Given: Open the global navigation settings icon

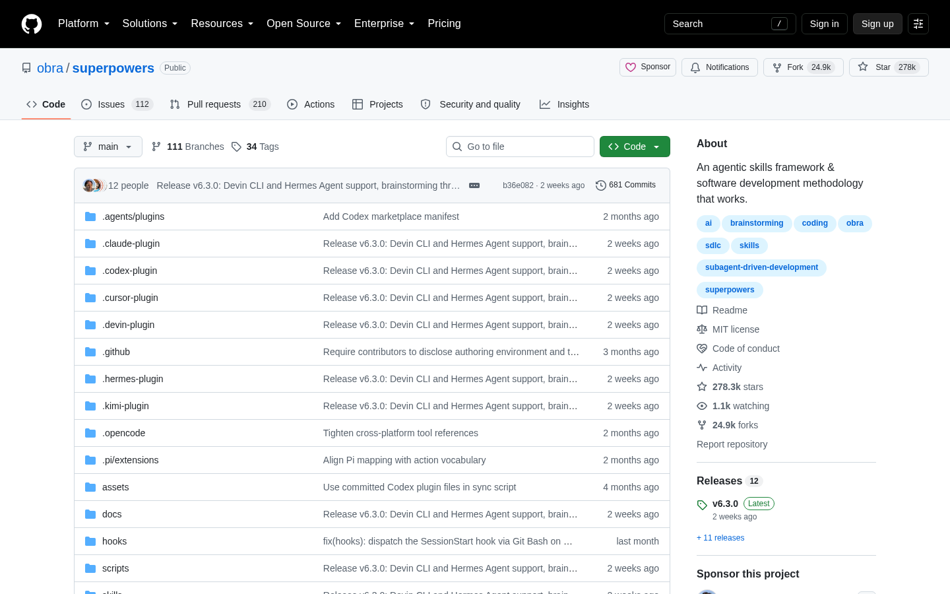Looking at the screenshot, I should click(x=918, y=24).
